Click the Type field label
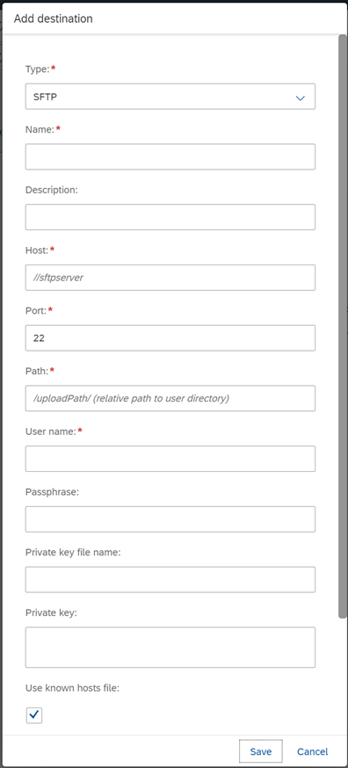The width and height of the screenshot is (348, 768). [37, 69]
